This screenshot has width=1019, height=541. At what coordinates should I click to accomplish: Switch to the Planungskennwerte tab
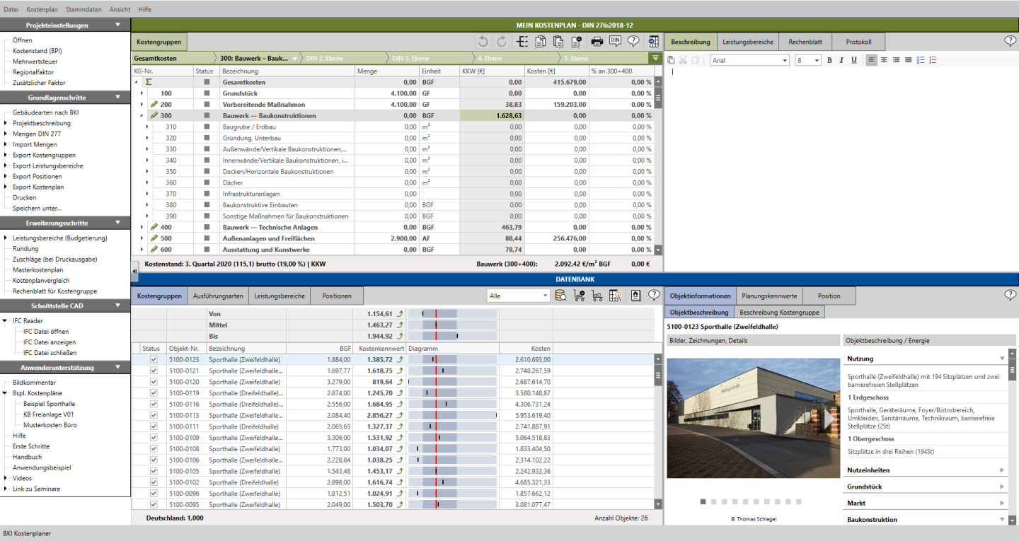coord(769,296)
